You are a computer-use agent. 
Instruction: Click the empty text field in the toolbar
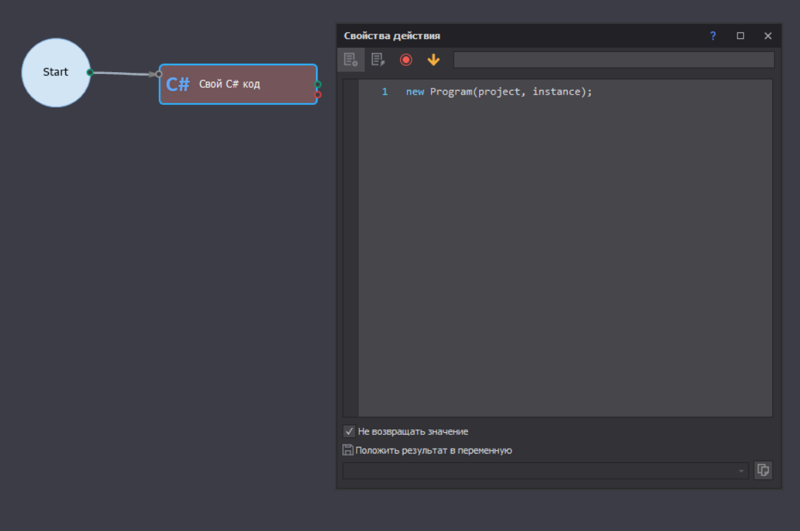(613, 60)
